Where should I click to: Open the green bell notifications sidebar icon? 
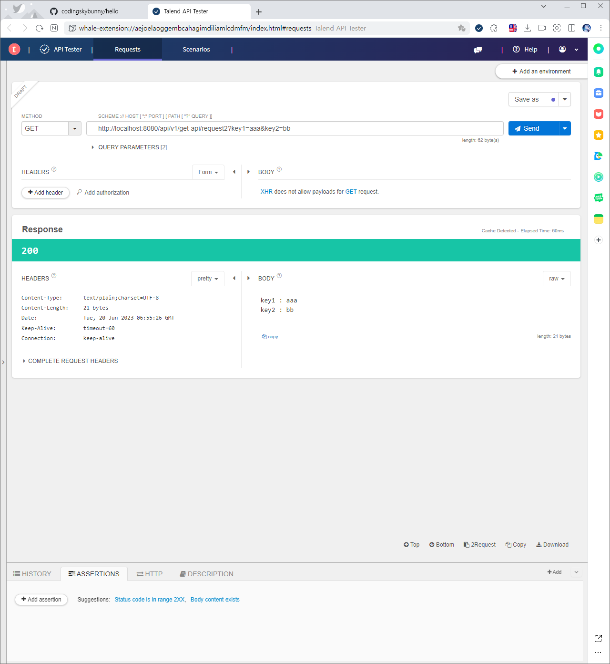click(x=599, y=72)
